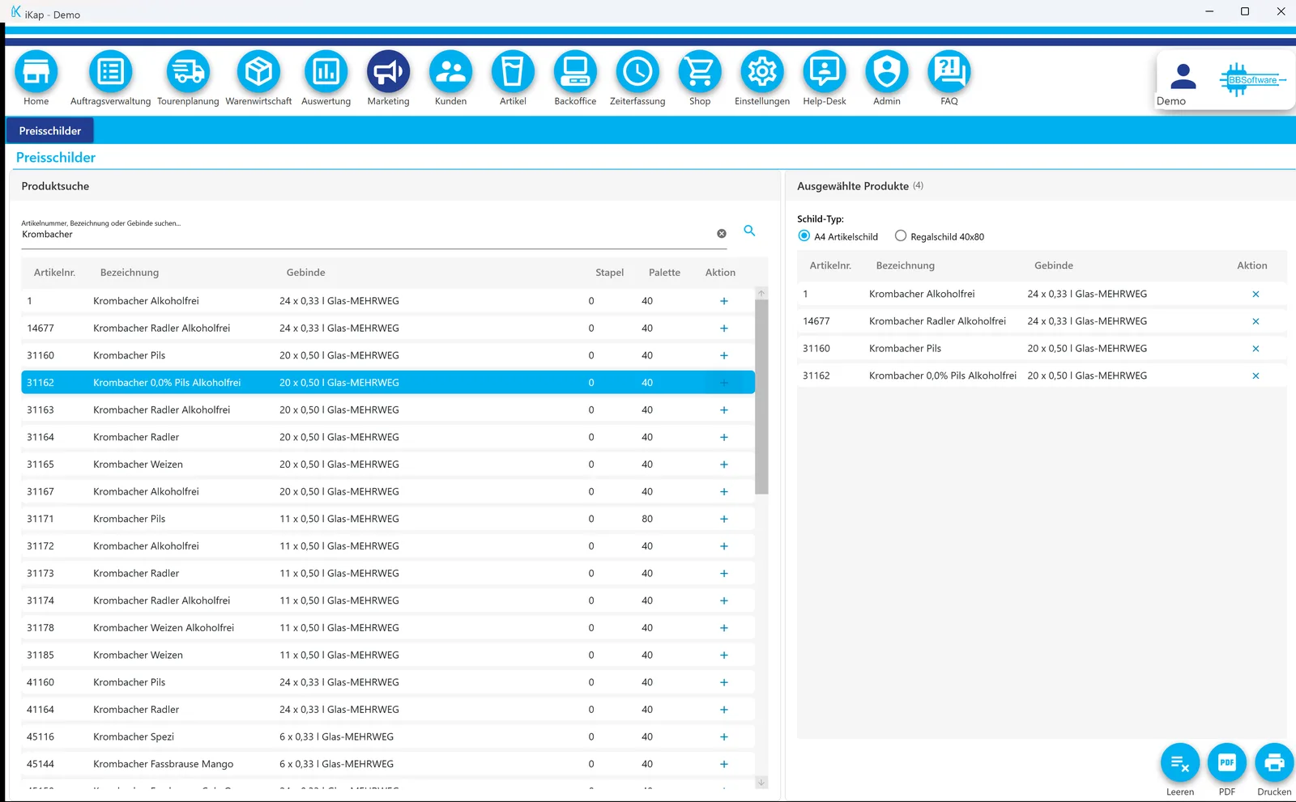1296x802 pixels.
Task: Minimize the iKap window
Action: pos(1209,11)
